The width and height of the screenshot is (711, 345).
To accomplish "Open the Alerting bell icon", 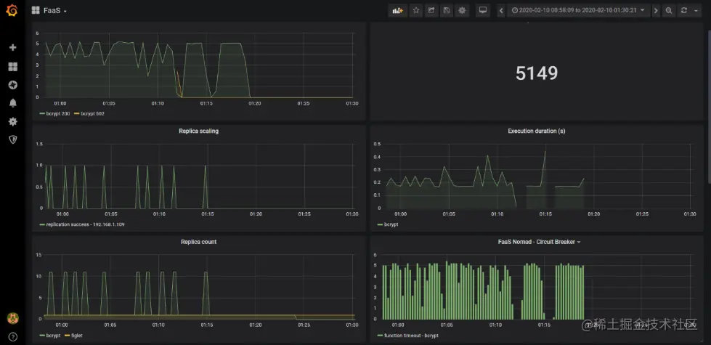I will [12, 103].
